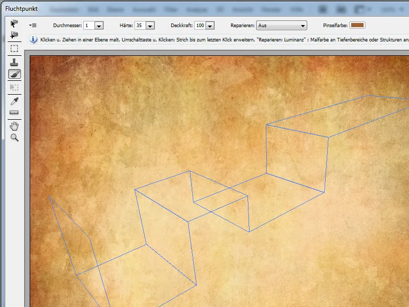
Task: Click the "Pinselfarbe:" label
Action: [335, 26]
